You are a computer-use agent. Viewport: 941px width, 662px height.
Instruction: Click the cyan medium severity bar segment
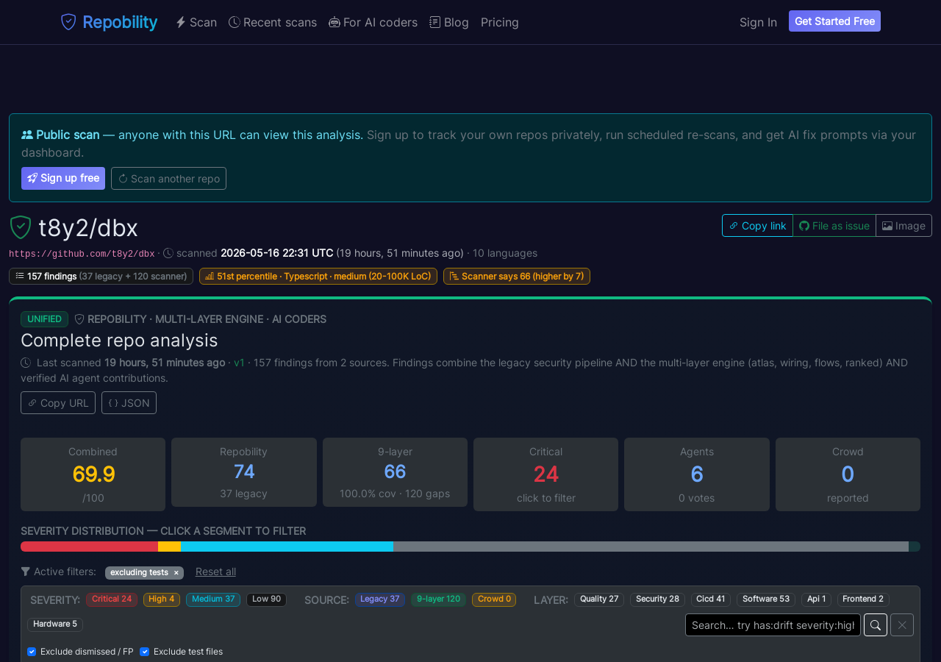(287, 547)
